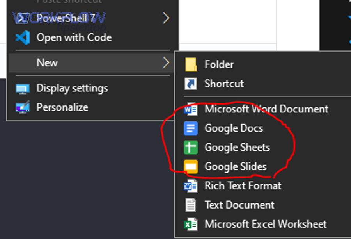
Task: Select the Google Docs icon
Action: (x=191, y=128)
